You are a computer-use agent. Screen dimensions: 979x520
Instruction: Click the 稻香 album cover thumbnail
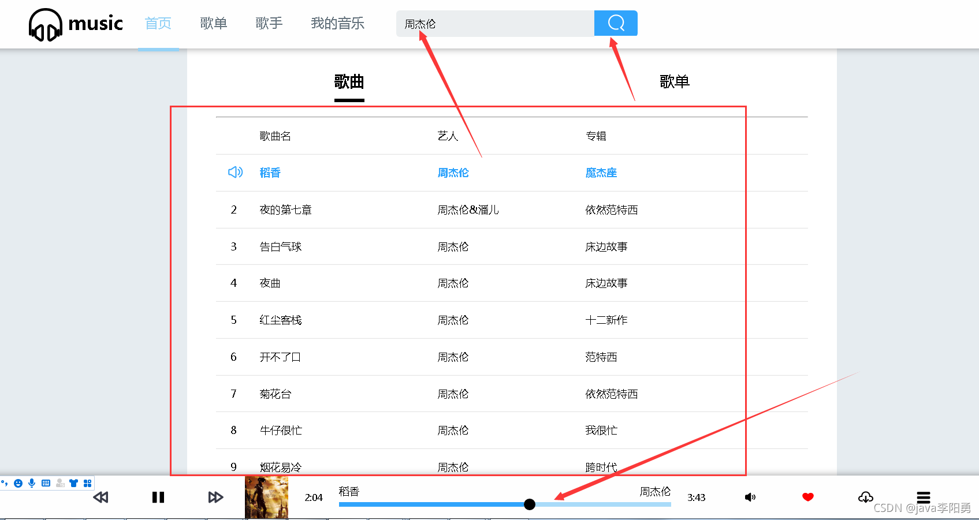(x=266, y=497)
